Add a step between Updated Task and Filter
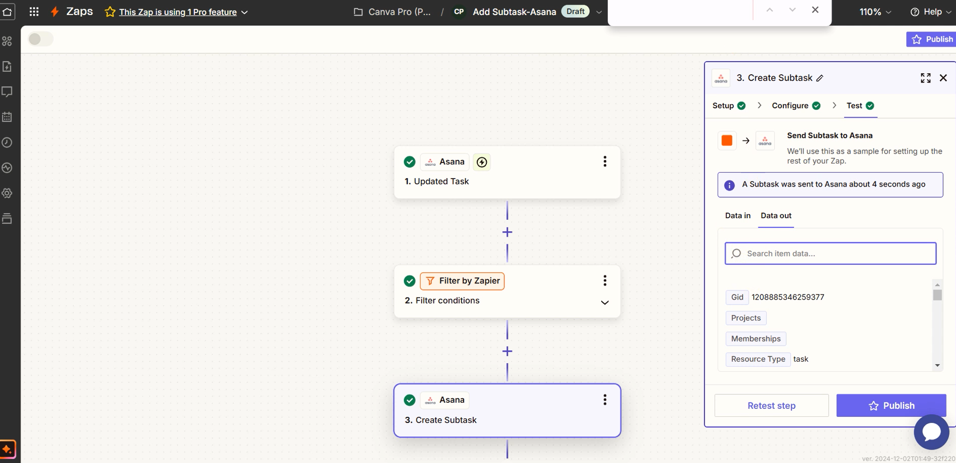 507,232
